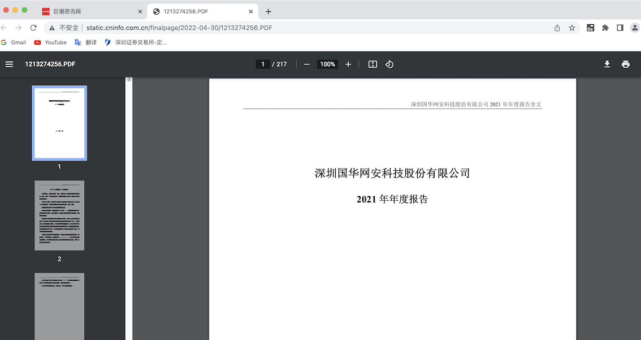Select the 1213274256.PDF tab
Viewport: 641px width, 340px height.
click(x=203, y=11)
